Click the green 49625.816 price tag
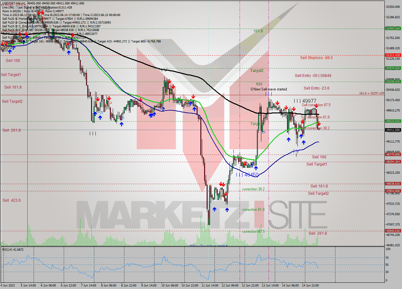This screenshot has height=289, width=402. pos(393,121)
